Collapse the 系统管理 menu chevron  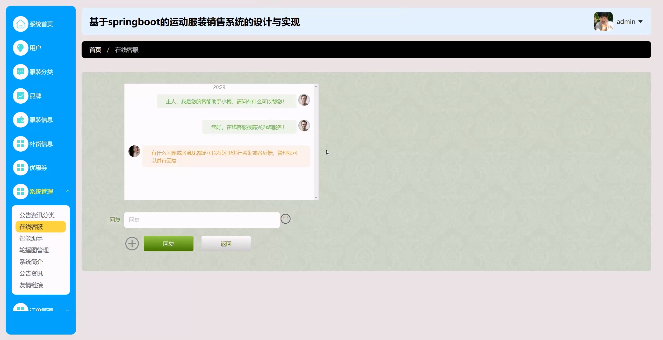[68, 191]
